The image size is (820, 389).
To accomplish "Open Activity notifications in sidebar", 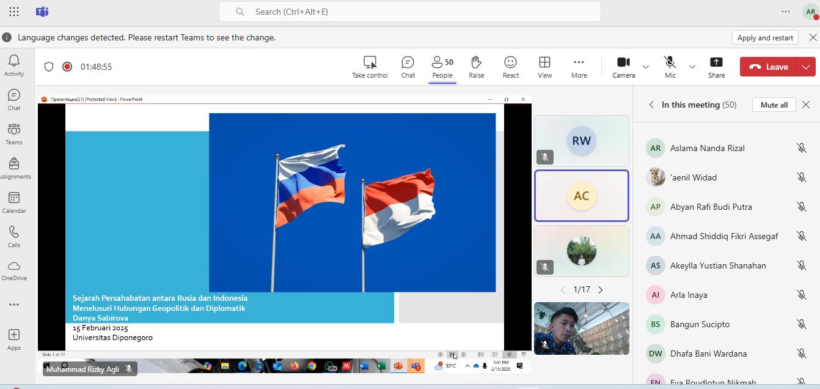I will pos(14,65).
